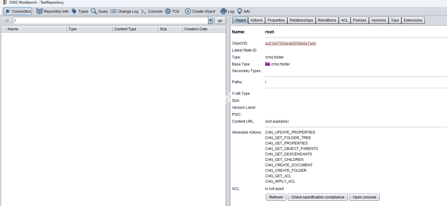Switch to the Properties tab
Viewport: 447px width, 206px height.
point(276,20)
